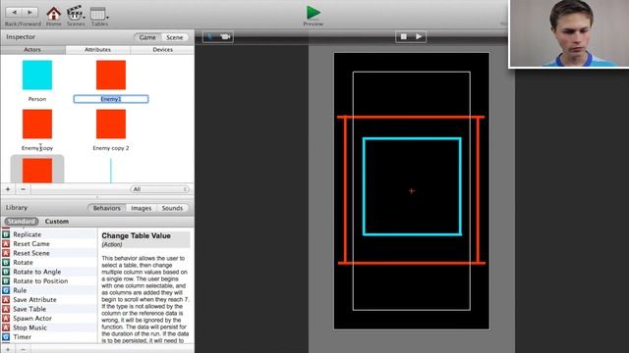Viewport: 629px width, 353px height.
Task: Select the Enemy copy actor
Action: pyautogui.click(x=37, y=125)
